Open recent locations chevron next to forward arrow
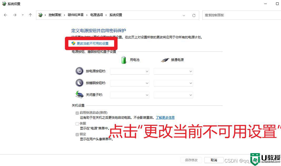 (23, 15)
